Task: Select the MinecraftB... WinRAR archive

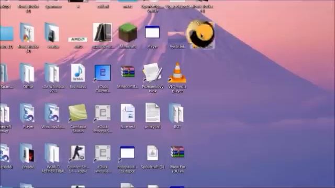Action: point(128,72)
